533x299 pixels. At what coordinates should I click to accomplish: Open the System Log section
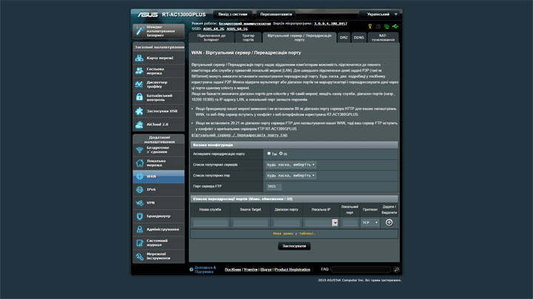[158, 243]
